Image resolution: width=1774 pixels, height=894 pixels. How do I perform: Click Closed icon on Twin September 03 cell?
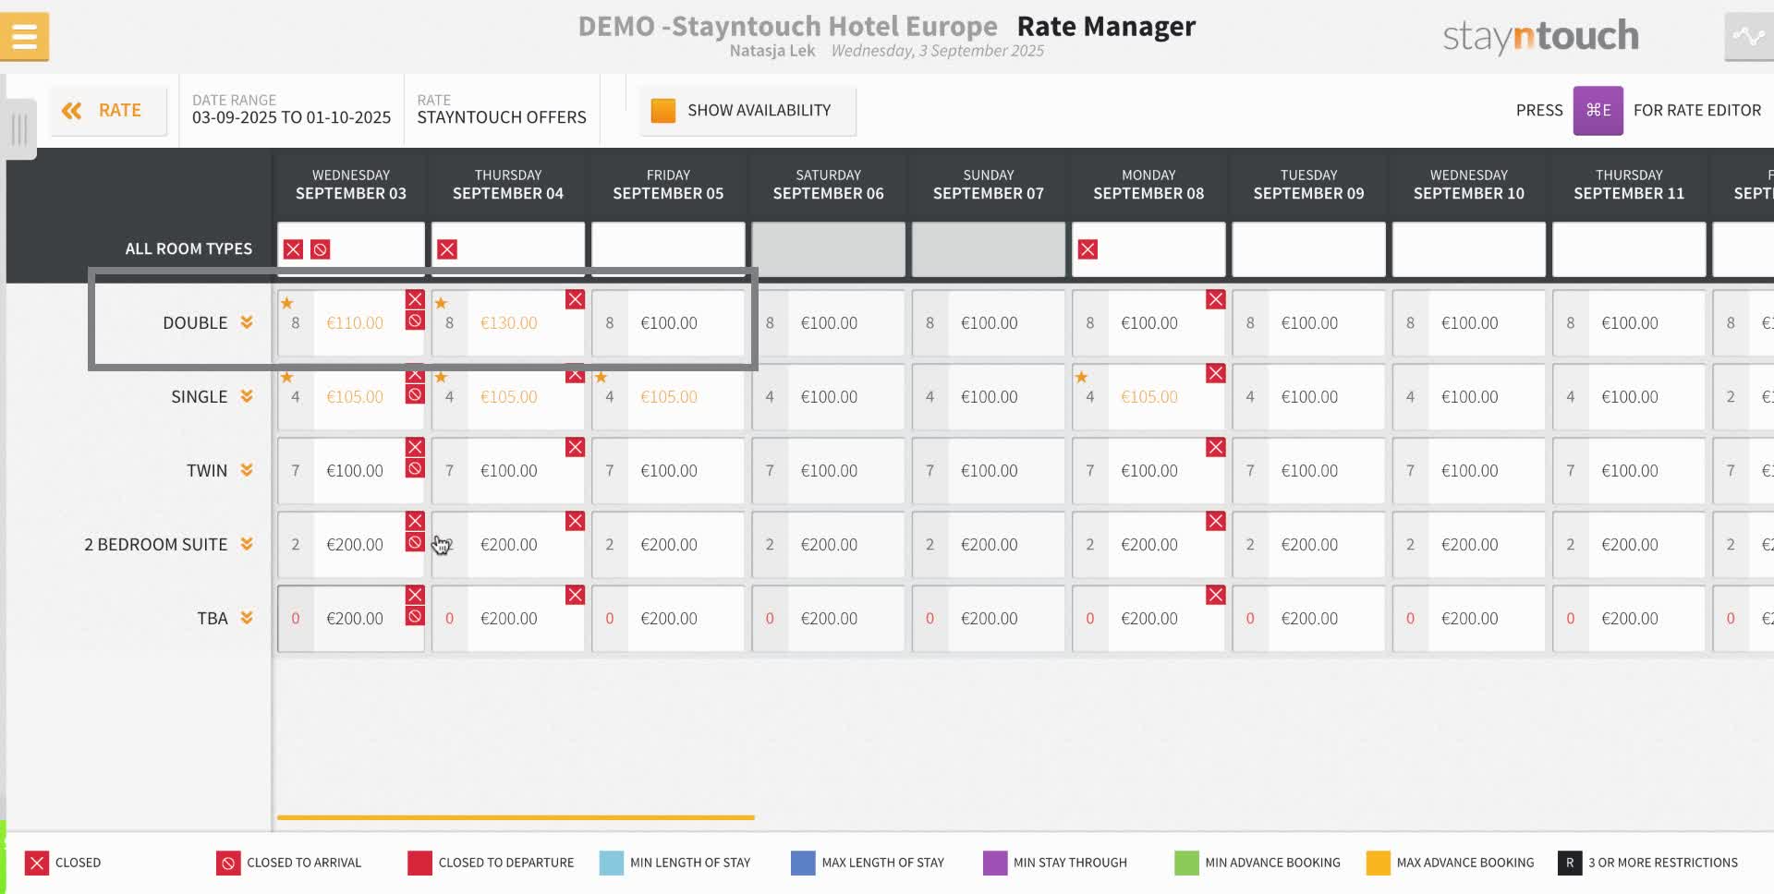point(415,447)
